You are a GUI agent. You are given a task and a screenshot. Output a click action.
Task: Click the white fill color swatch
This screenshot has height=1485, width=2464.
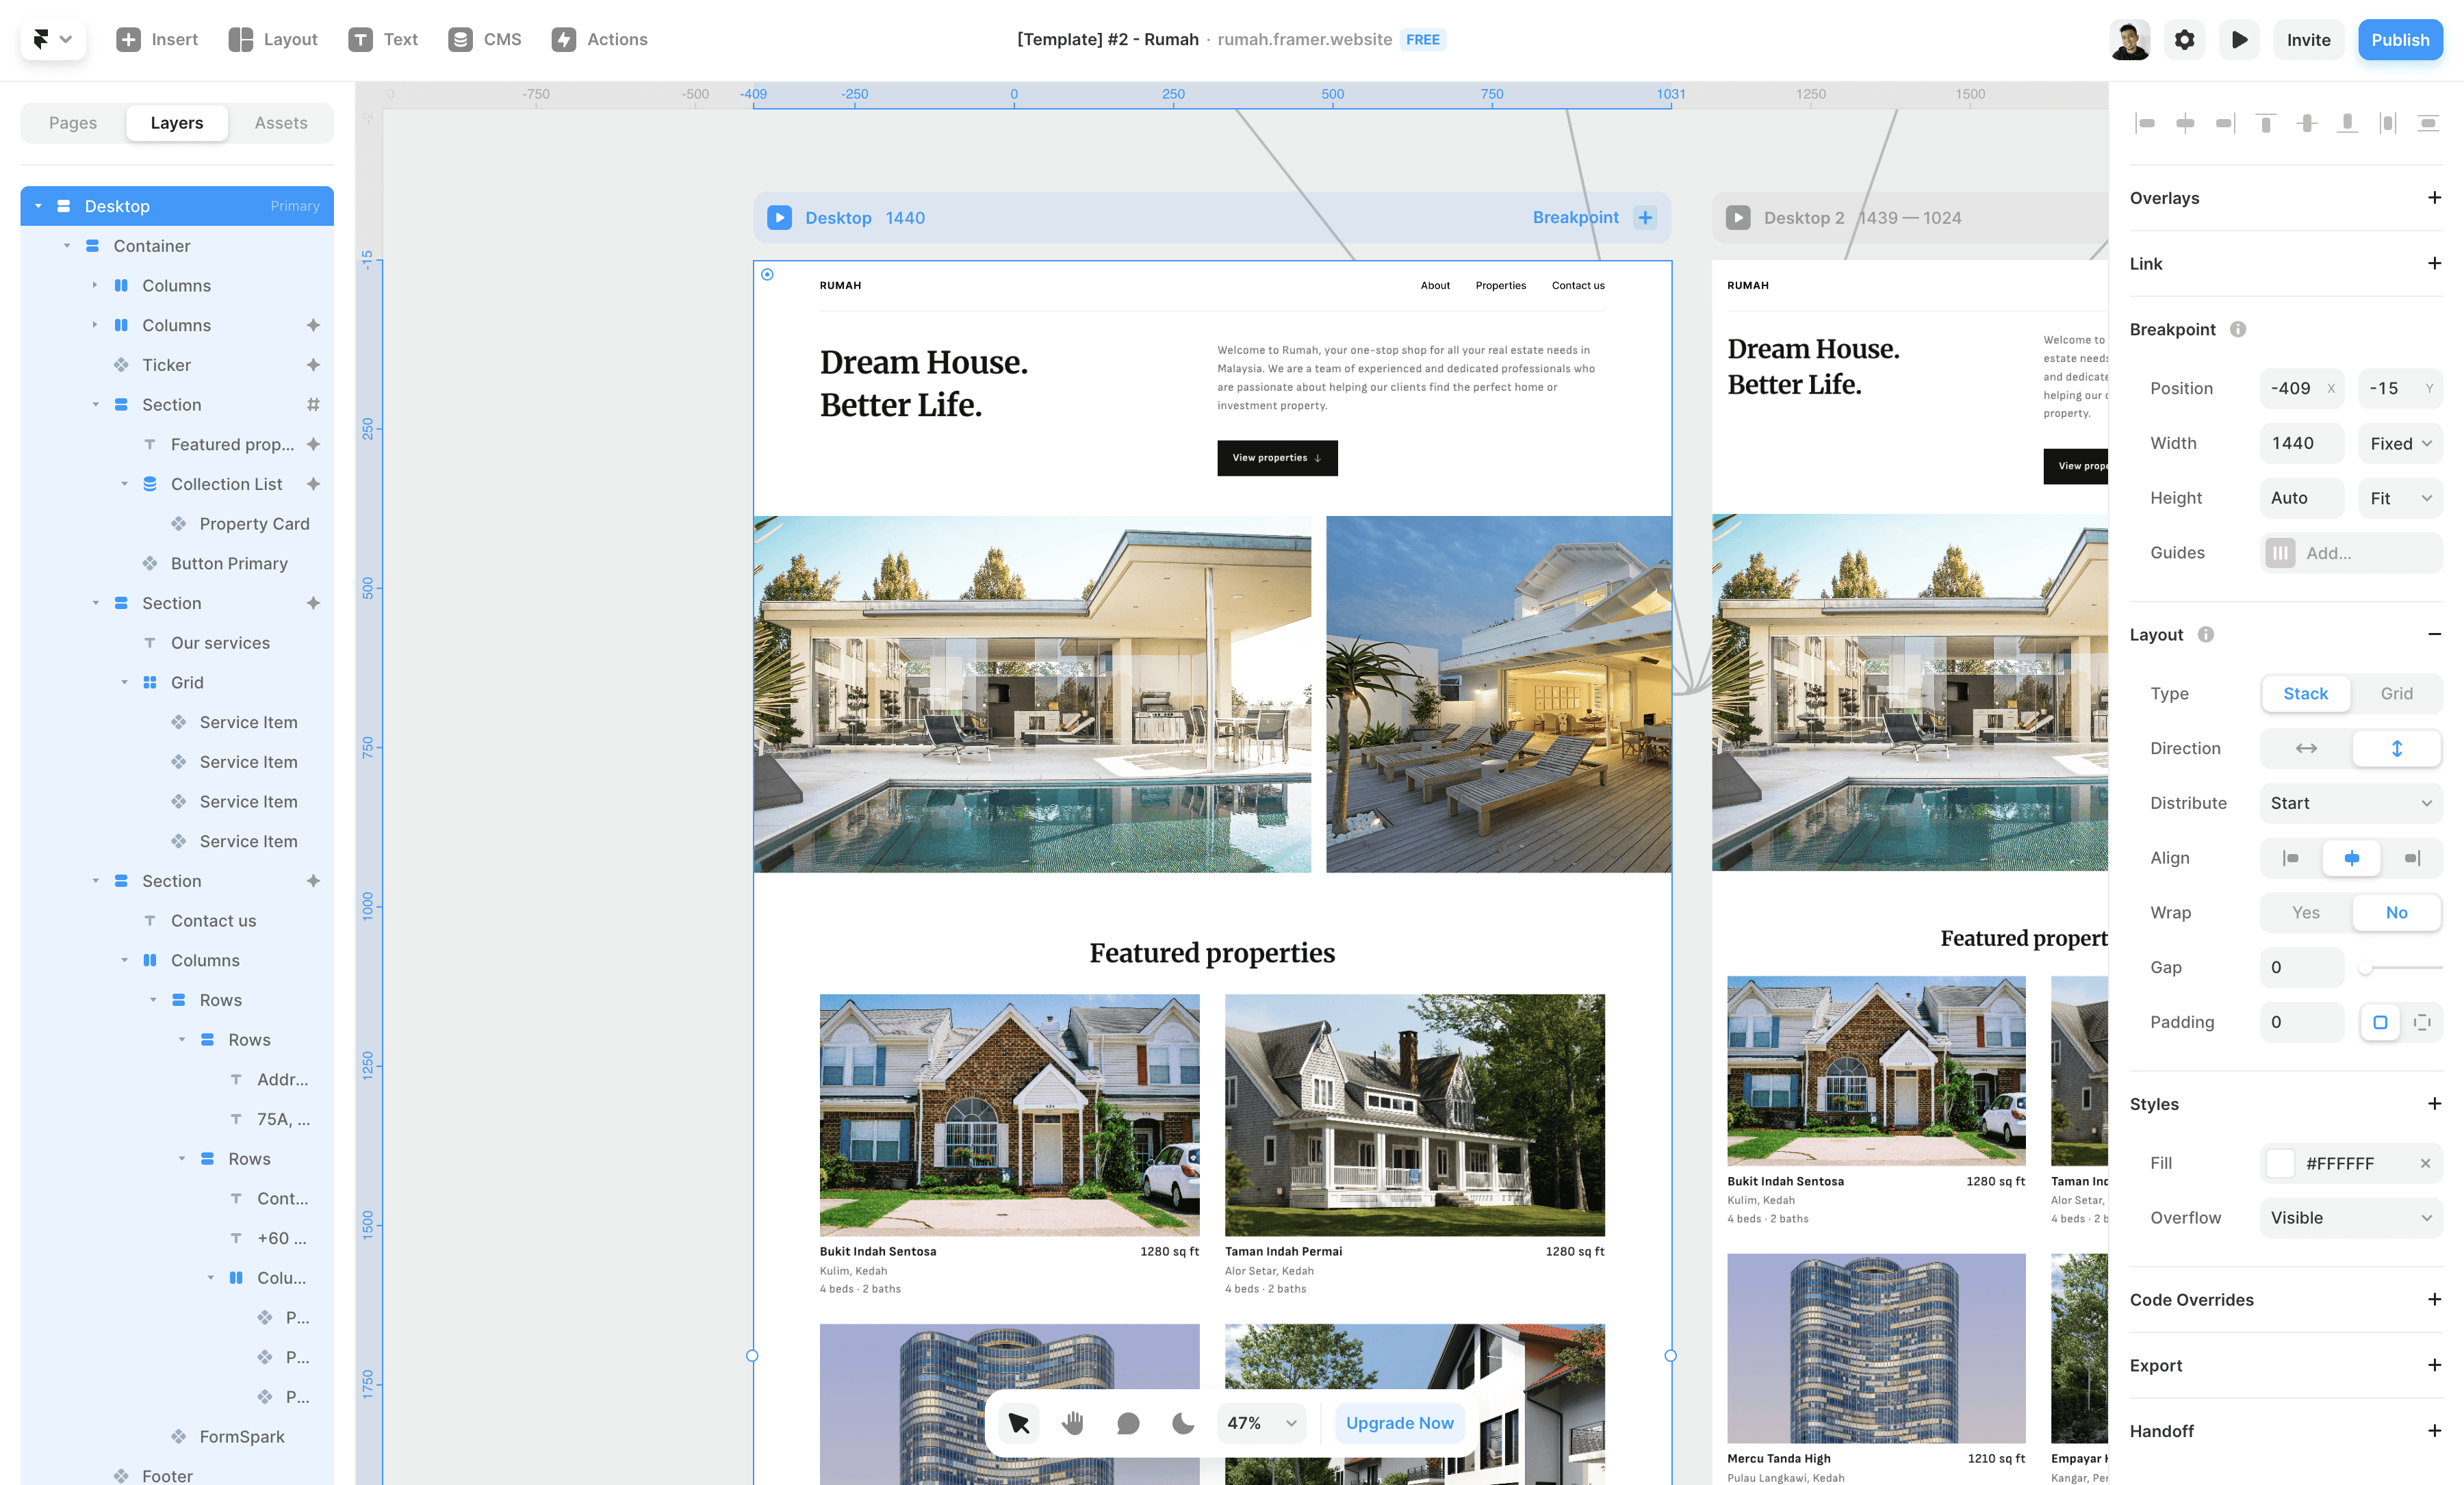click(x=2280, y=1163)
